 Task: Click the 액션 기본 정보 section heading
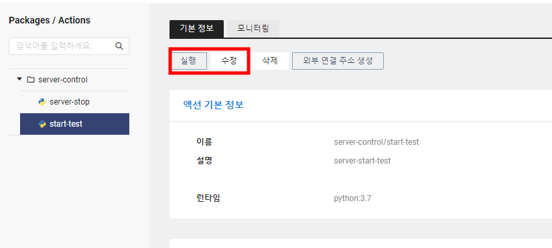pyautogui.click(x=213, y=105)
